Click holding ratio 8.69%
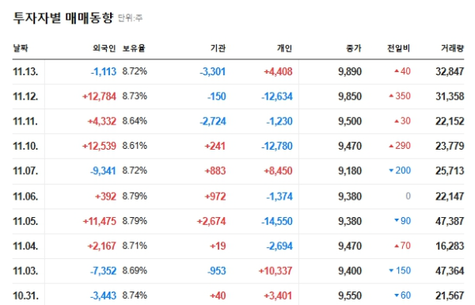This screenshot has height=305, width=475. coord(135,271)
